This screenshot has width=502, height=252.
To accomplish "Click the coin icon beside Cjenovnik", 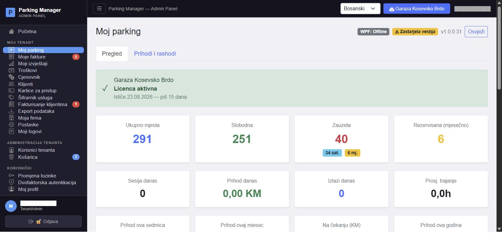I will click(12, 77).
